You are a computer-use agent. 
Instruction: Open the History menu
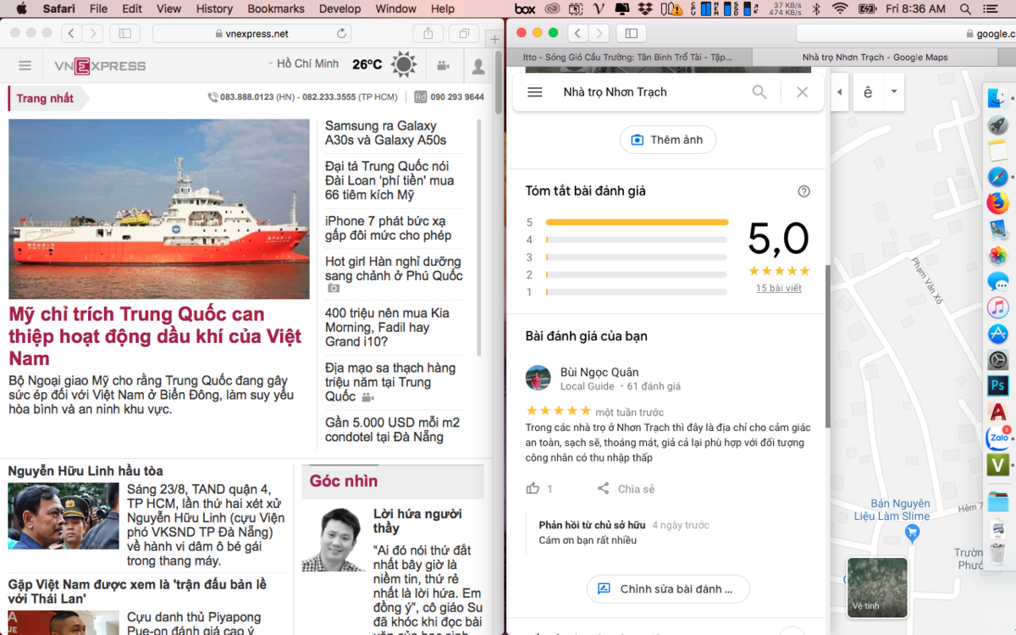214,8
